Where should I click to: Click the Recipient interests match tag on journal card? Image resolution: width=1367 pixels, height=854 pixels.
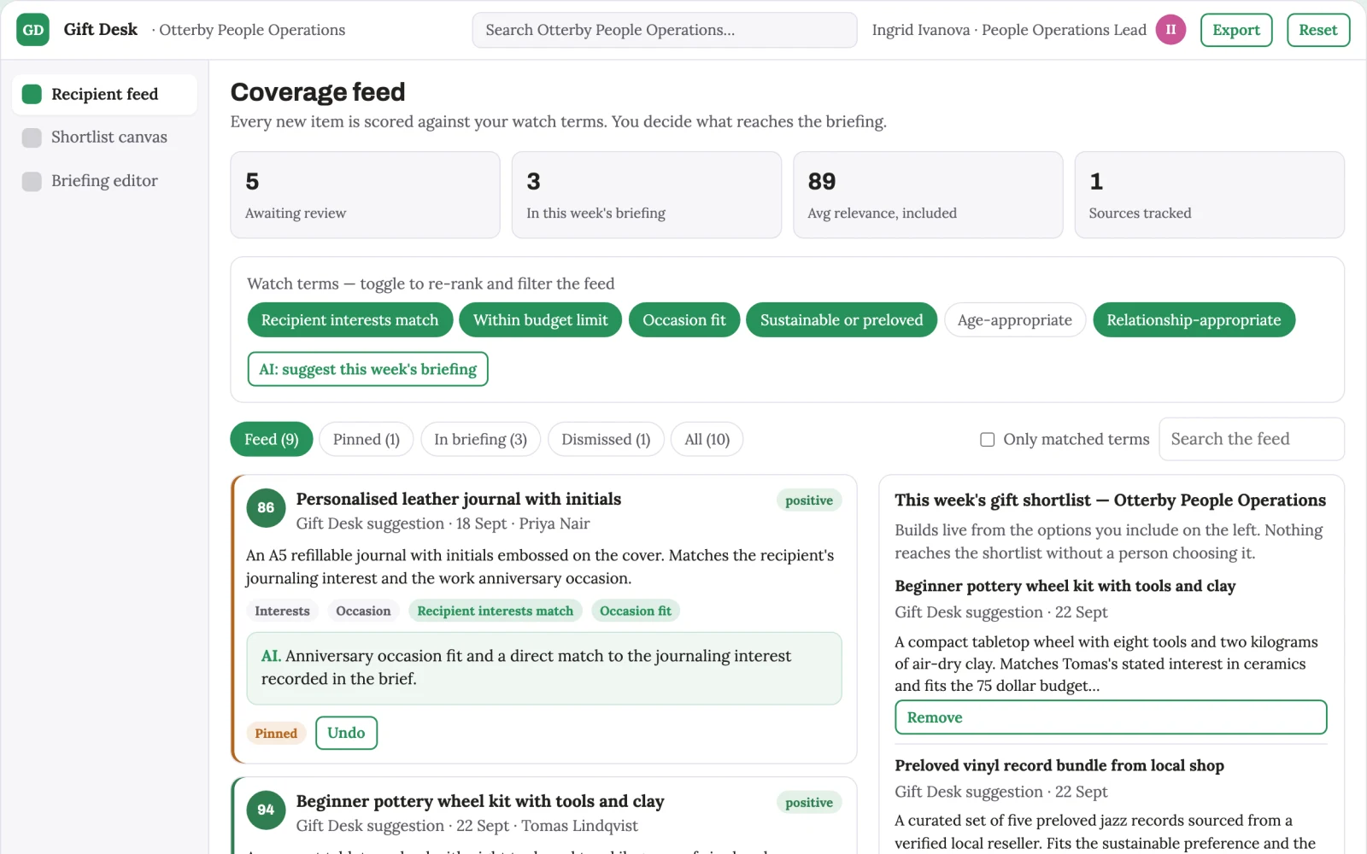click(496, 611)
